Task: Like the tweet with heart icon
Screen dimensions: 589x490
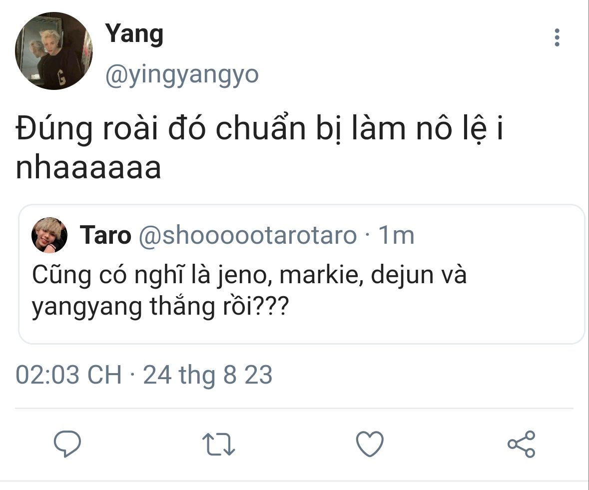Action: [x=370, y=444]
